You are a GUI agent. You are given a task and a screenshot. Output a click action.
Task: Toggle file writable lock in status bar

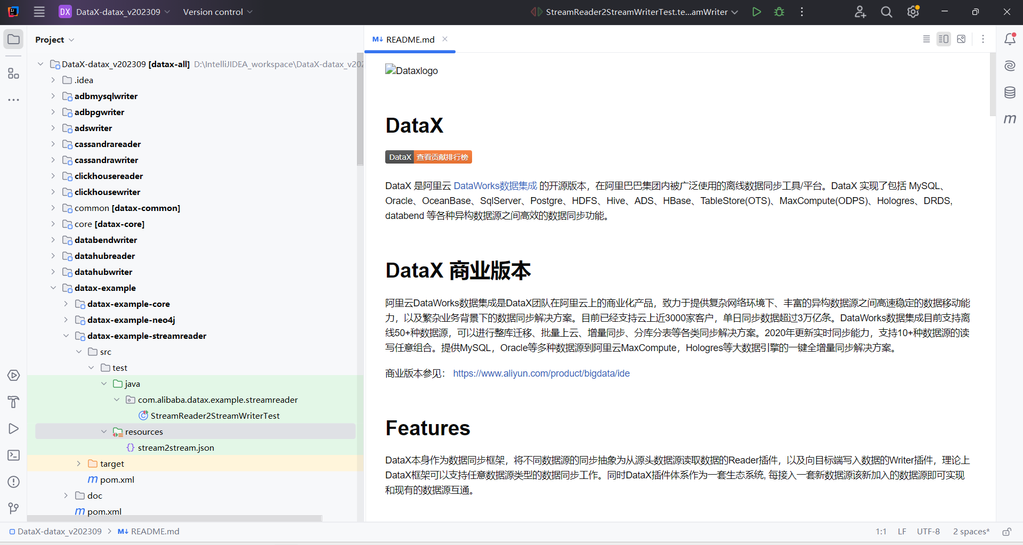(x=1008, y=531)
